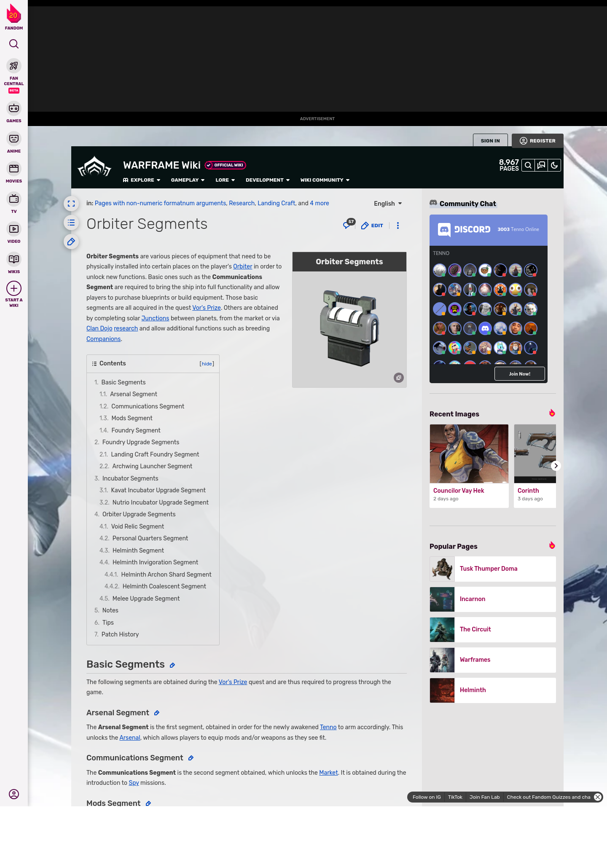
Task: Open Councilor Vay Hek recent image
Action: [x=469, y=466]
